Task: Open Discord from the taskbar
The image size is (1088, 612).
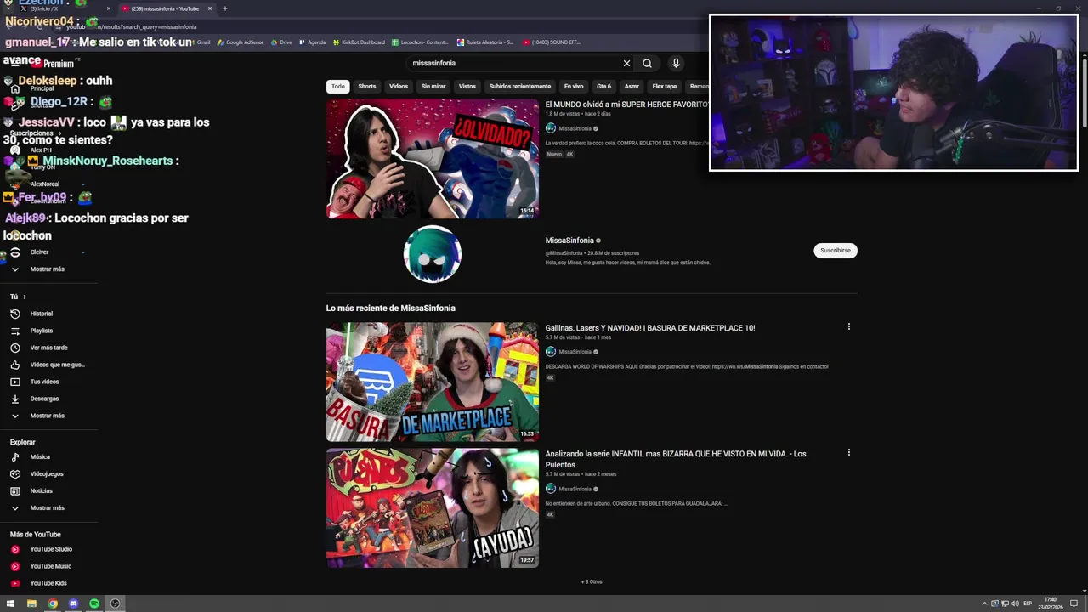Action: (73, 603)
